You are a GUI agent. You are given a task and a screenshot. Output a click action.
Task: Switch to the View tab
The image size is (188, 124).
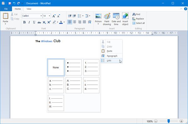point(29,9)
